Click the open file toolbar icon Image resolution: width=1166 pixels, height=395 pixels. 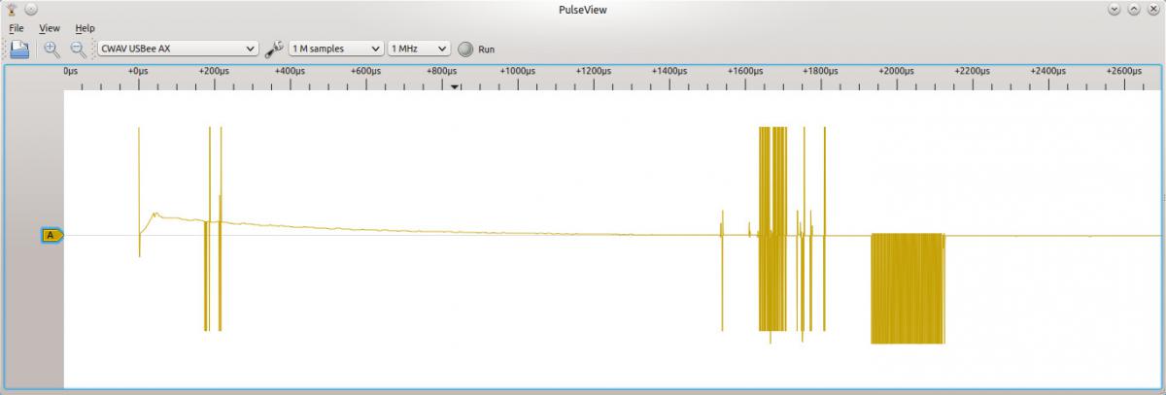click(19, 49)
